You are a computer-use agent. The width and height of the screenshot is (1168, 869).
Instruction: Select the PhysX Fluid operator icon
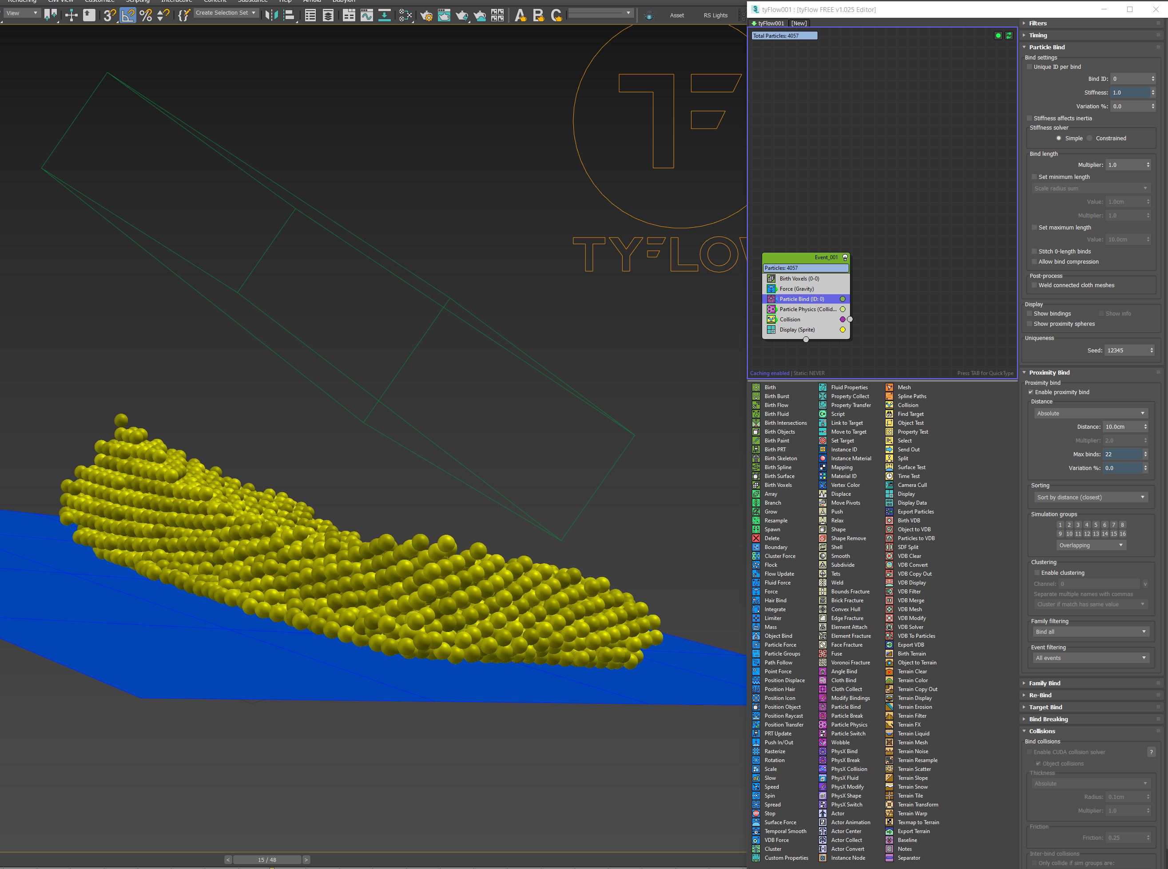[822, 778]
